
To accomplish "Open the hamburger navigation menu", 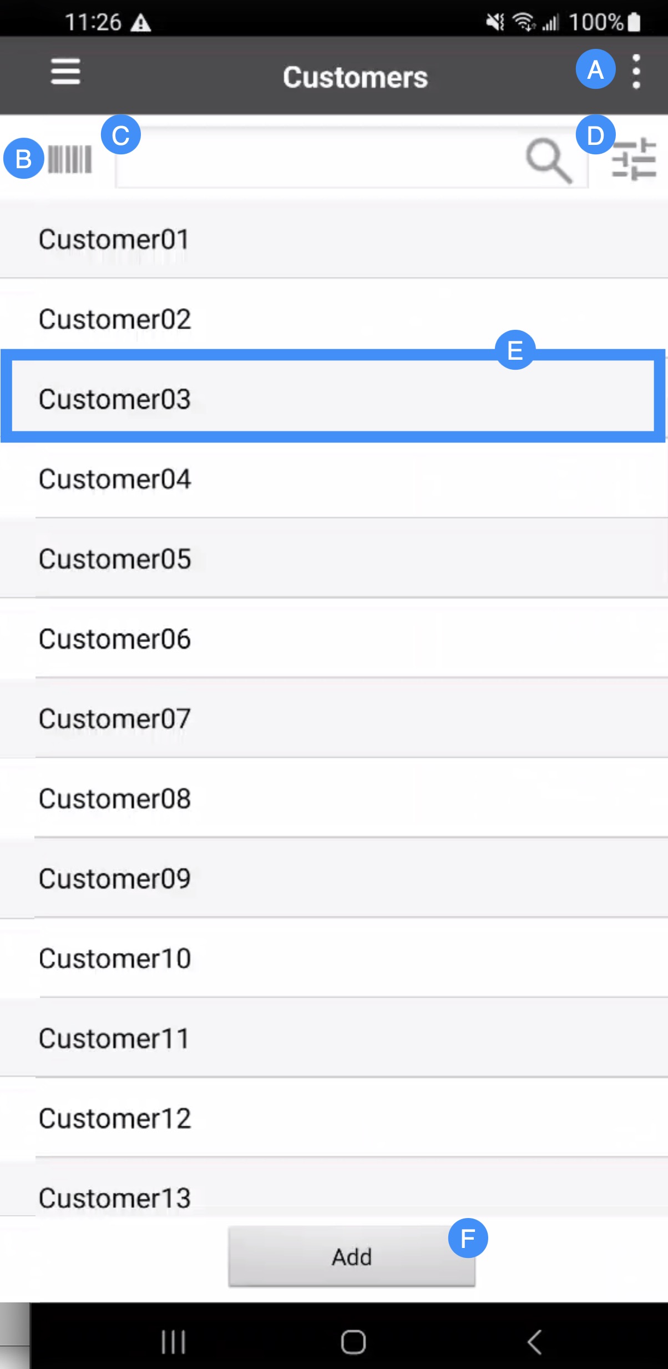I will coord(65,72).
